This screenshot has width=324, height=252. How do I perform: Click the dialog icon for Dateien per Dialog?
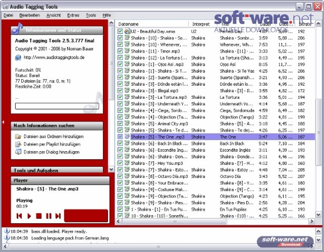click(18, 152)
